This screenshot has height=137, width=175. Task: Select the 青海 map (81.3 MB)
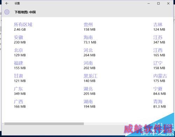pos(160,104)
